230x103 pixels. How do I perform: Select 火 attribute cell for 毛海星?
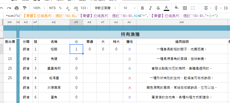coord(130,78)
